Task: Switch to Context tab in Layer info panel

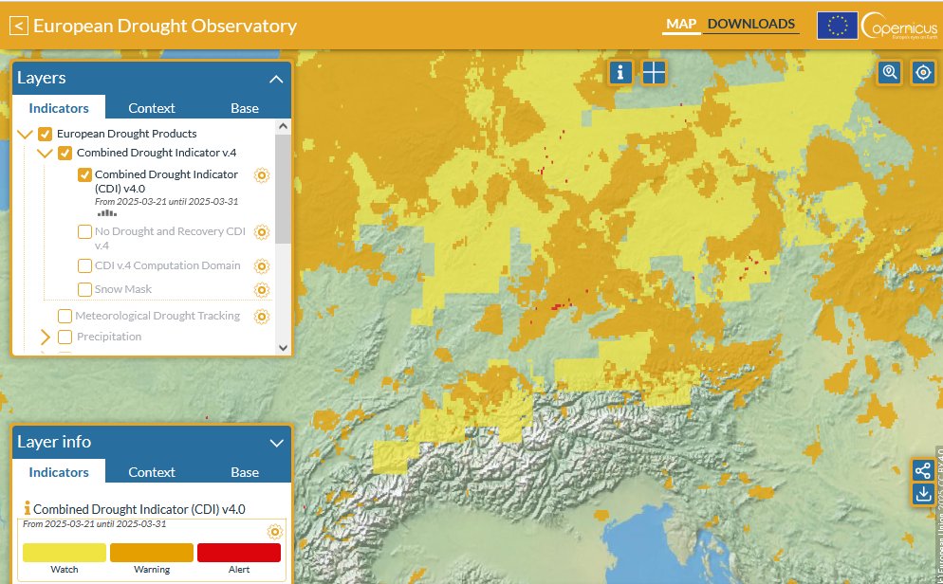Action: click(x=152, y=472)
